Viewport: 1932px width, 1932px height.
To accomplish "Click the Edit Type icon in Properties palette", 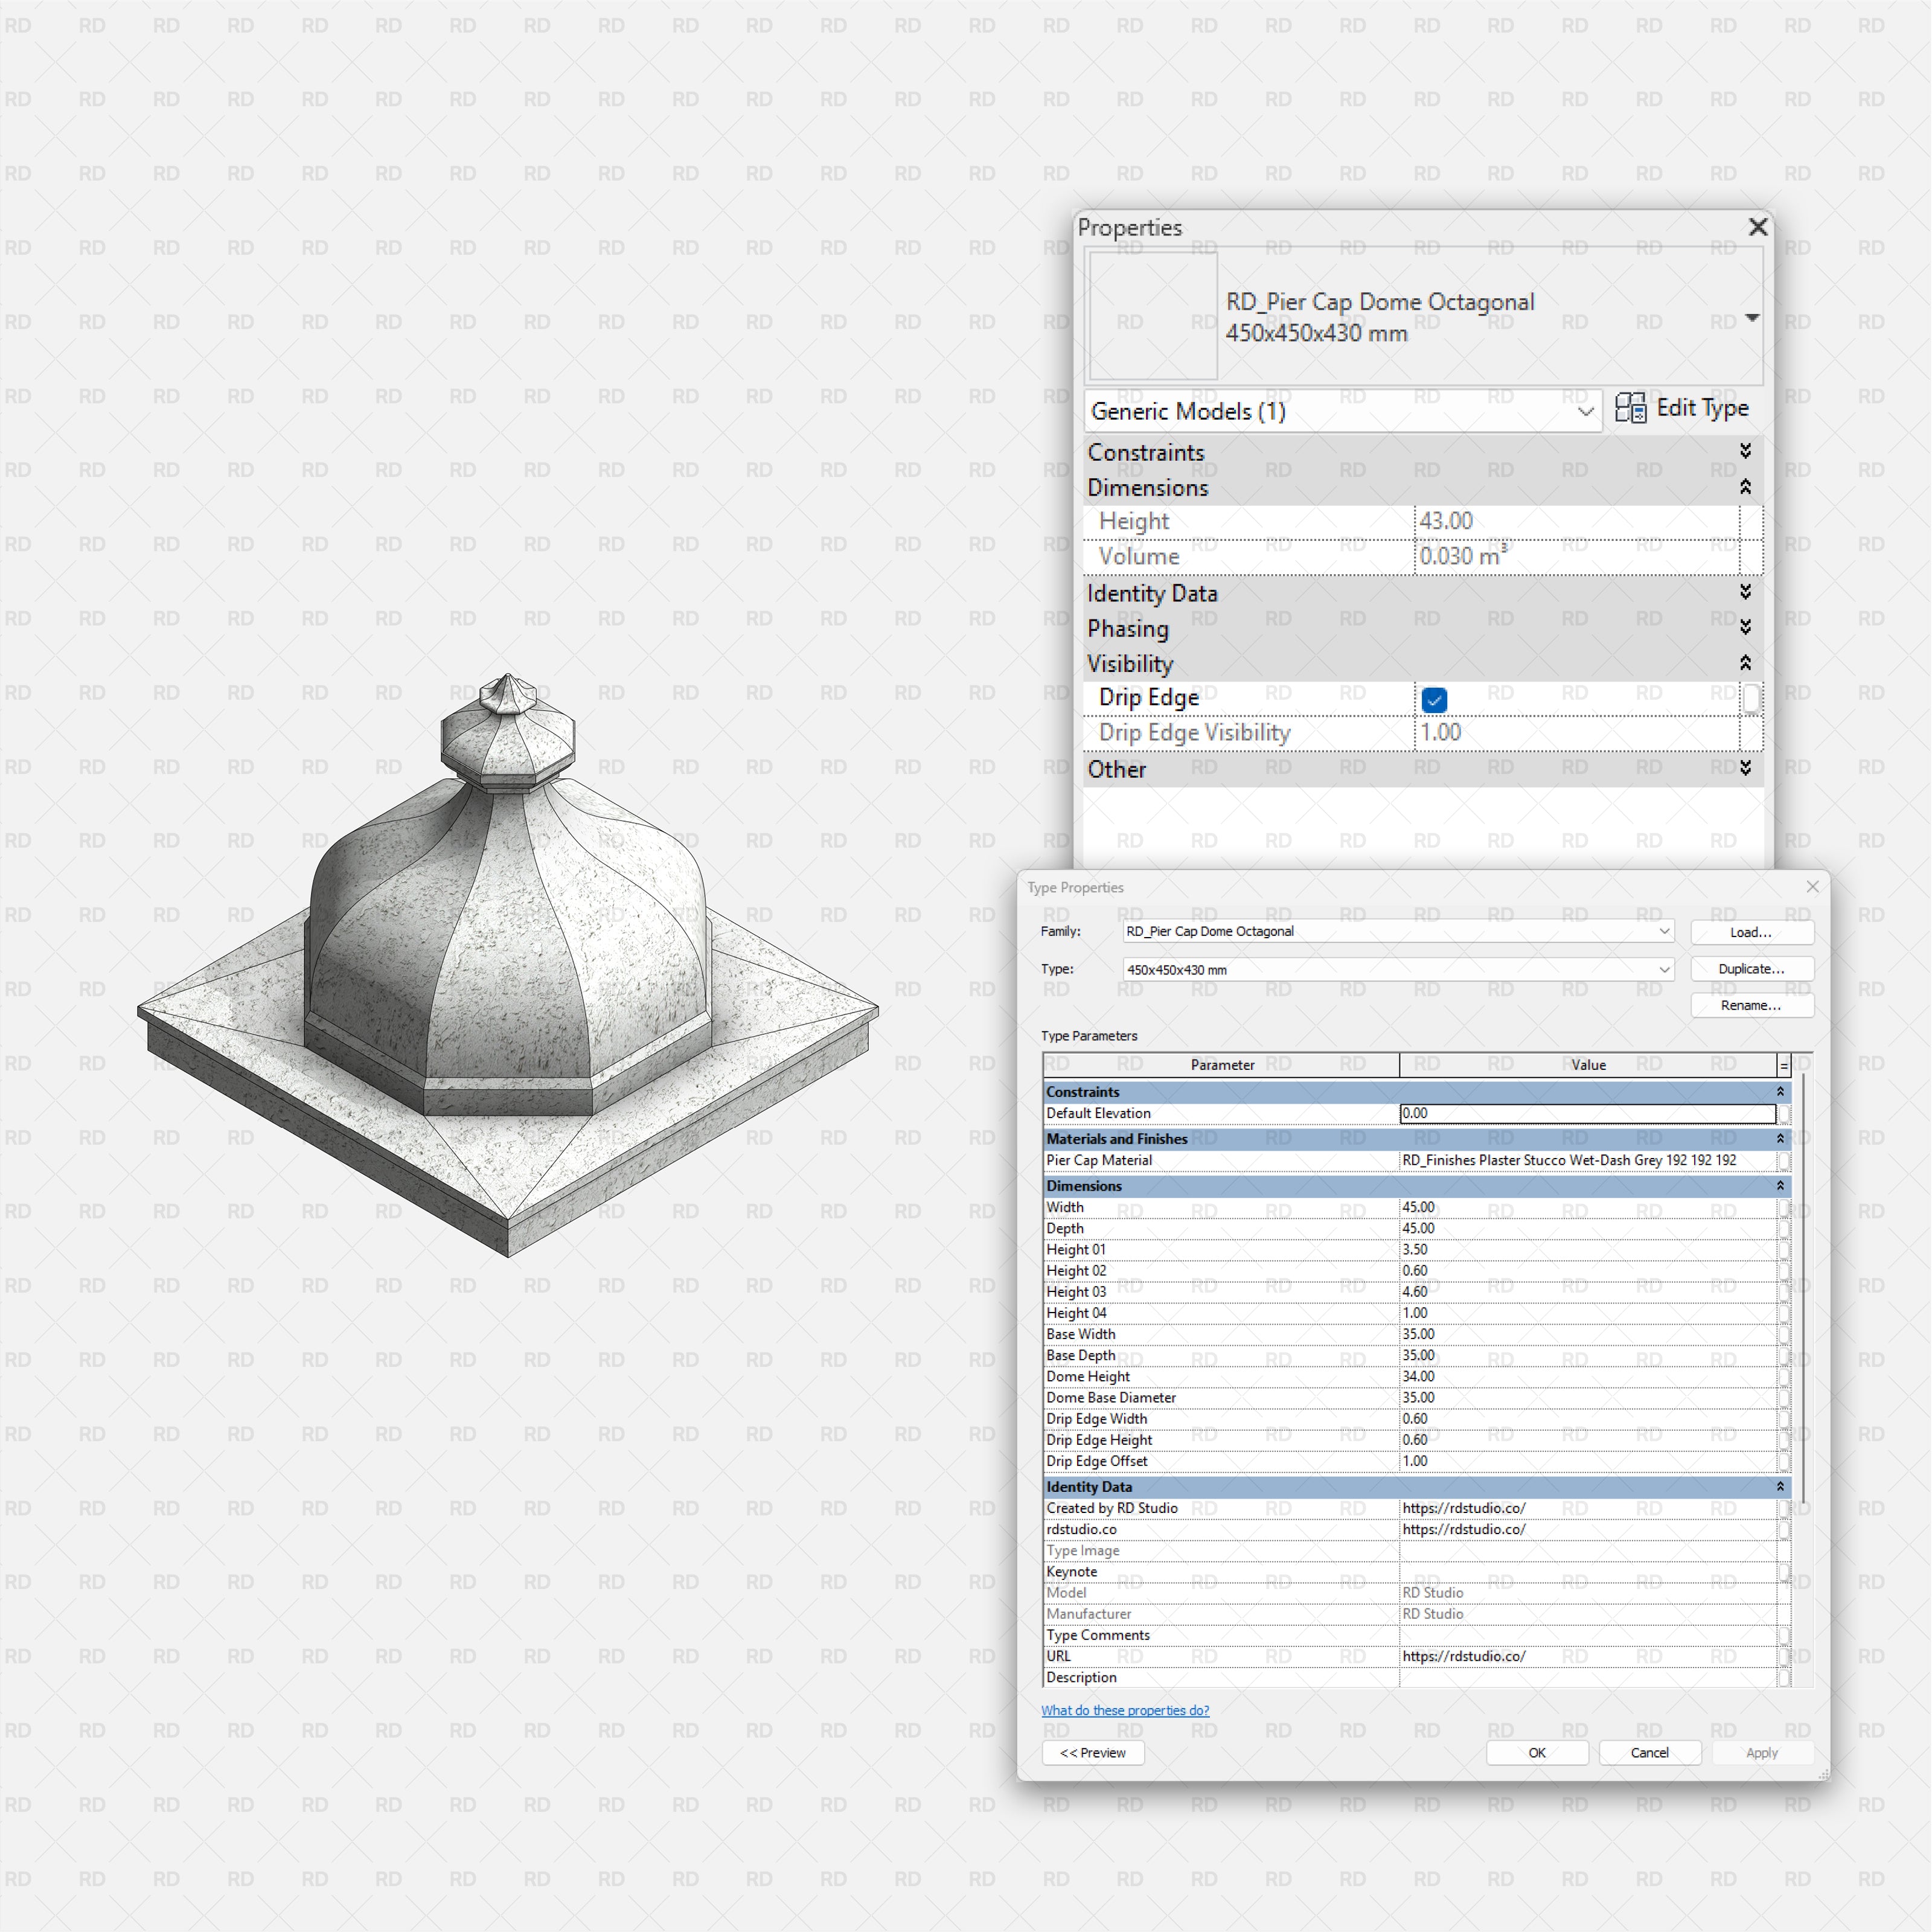I will tap(1632, 408).
